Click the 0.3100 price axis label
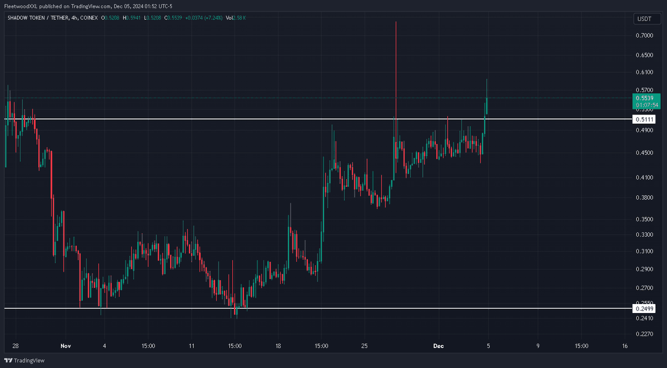Screen dimensions: 667x368 coord(645,251)
